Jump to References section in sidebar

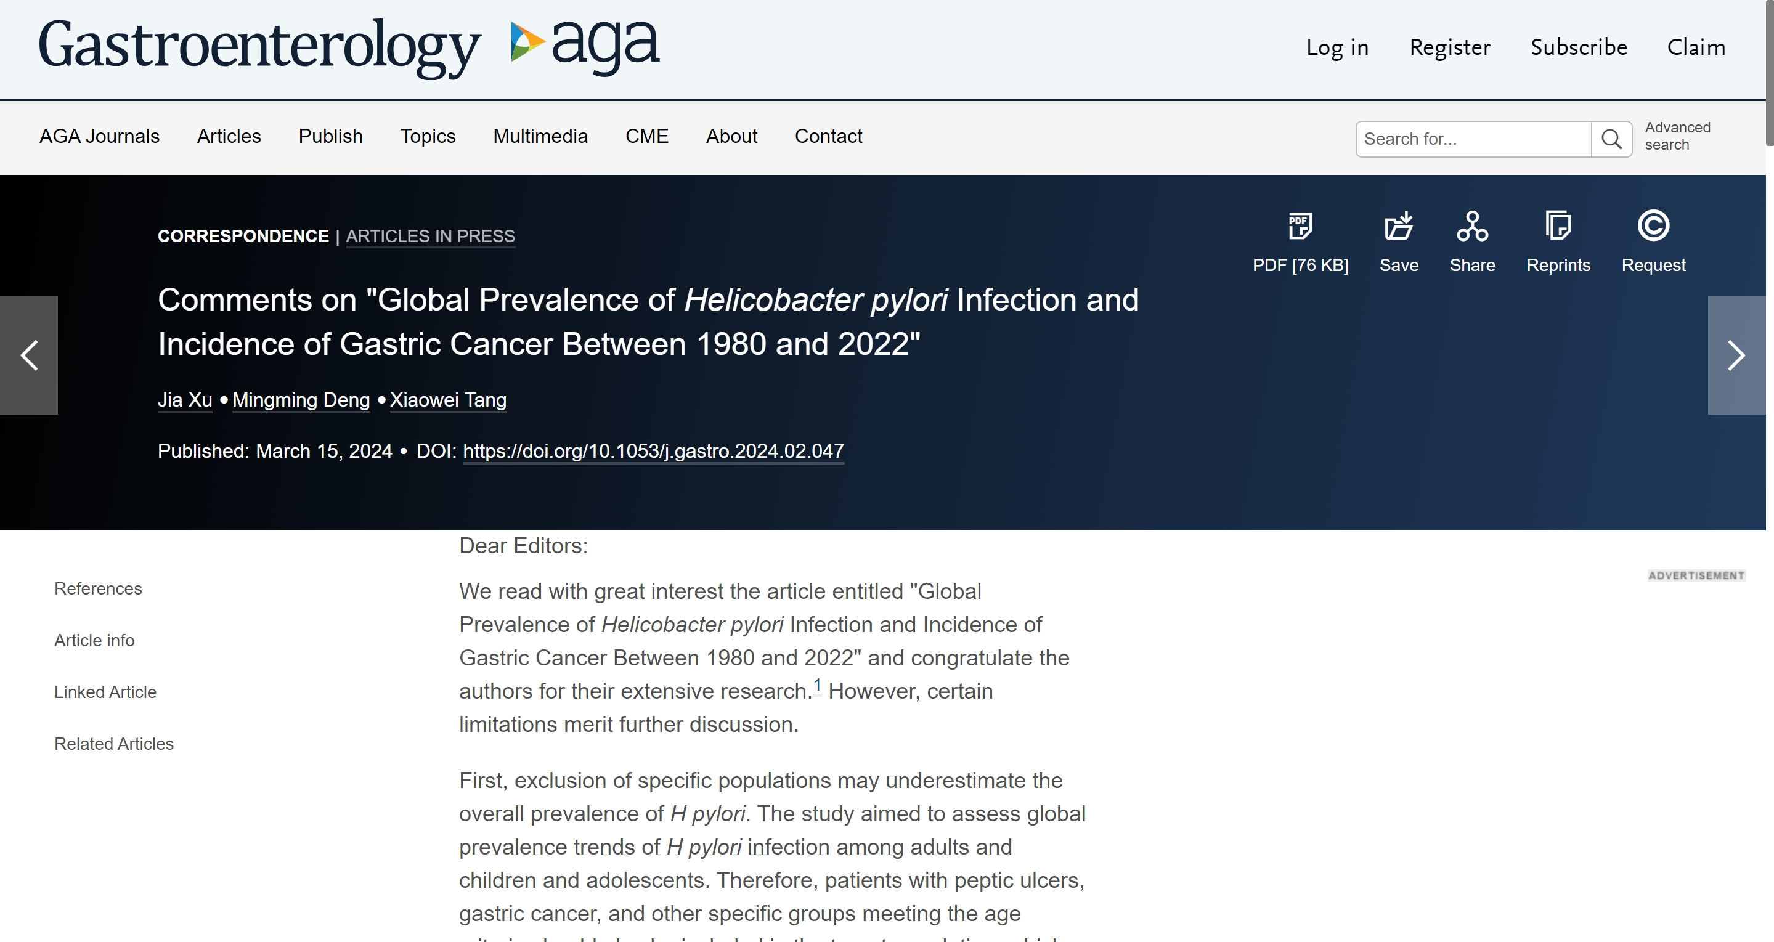pos(99,589)
